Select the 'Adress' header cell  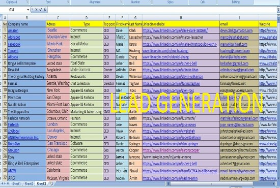pos(58,24)
